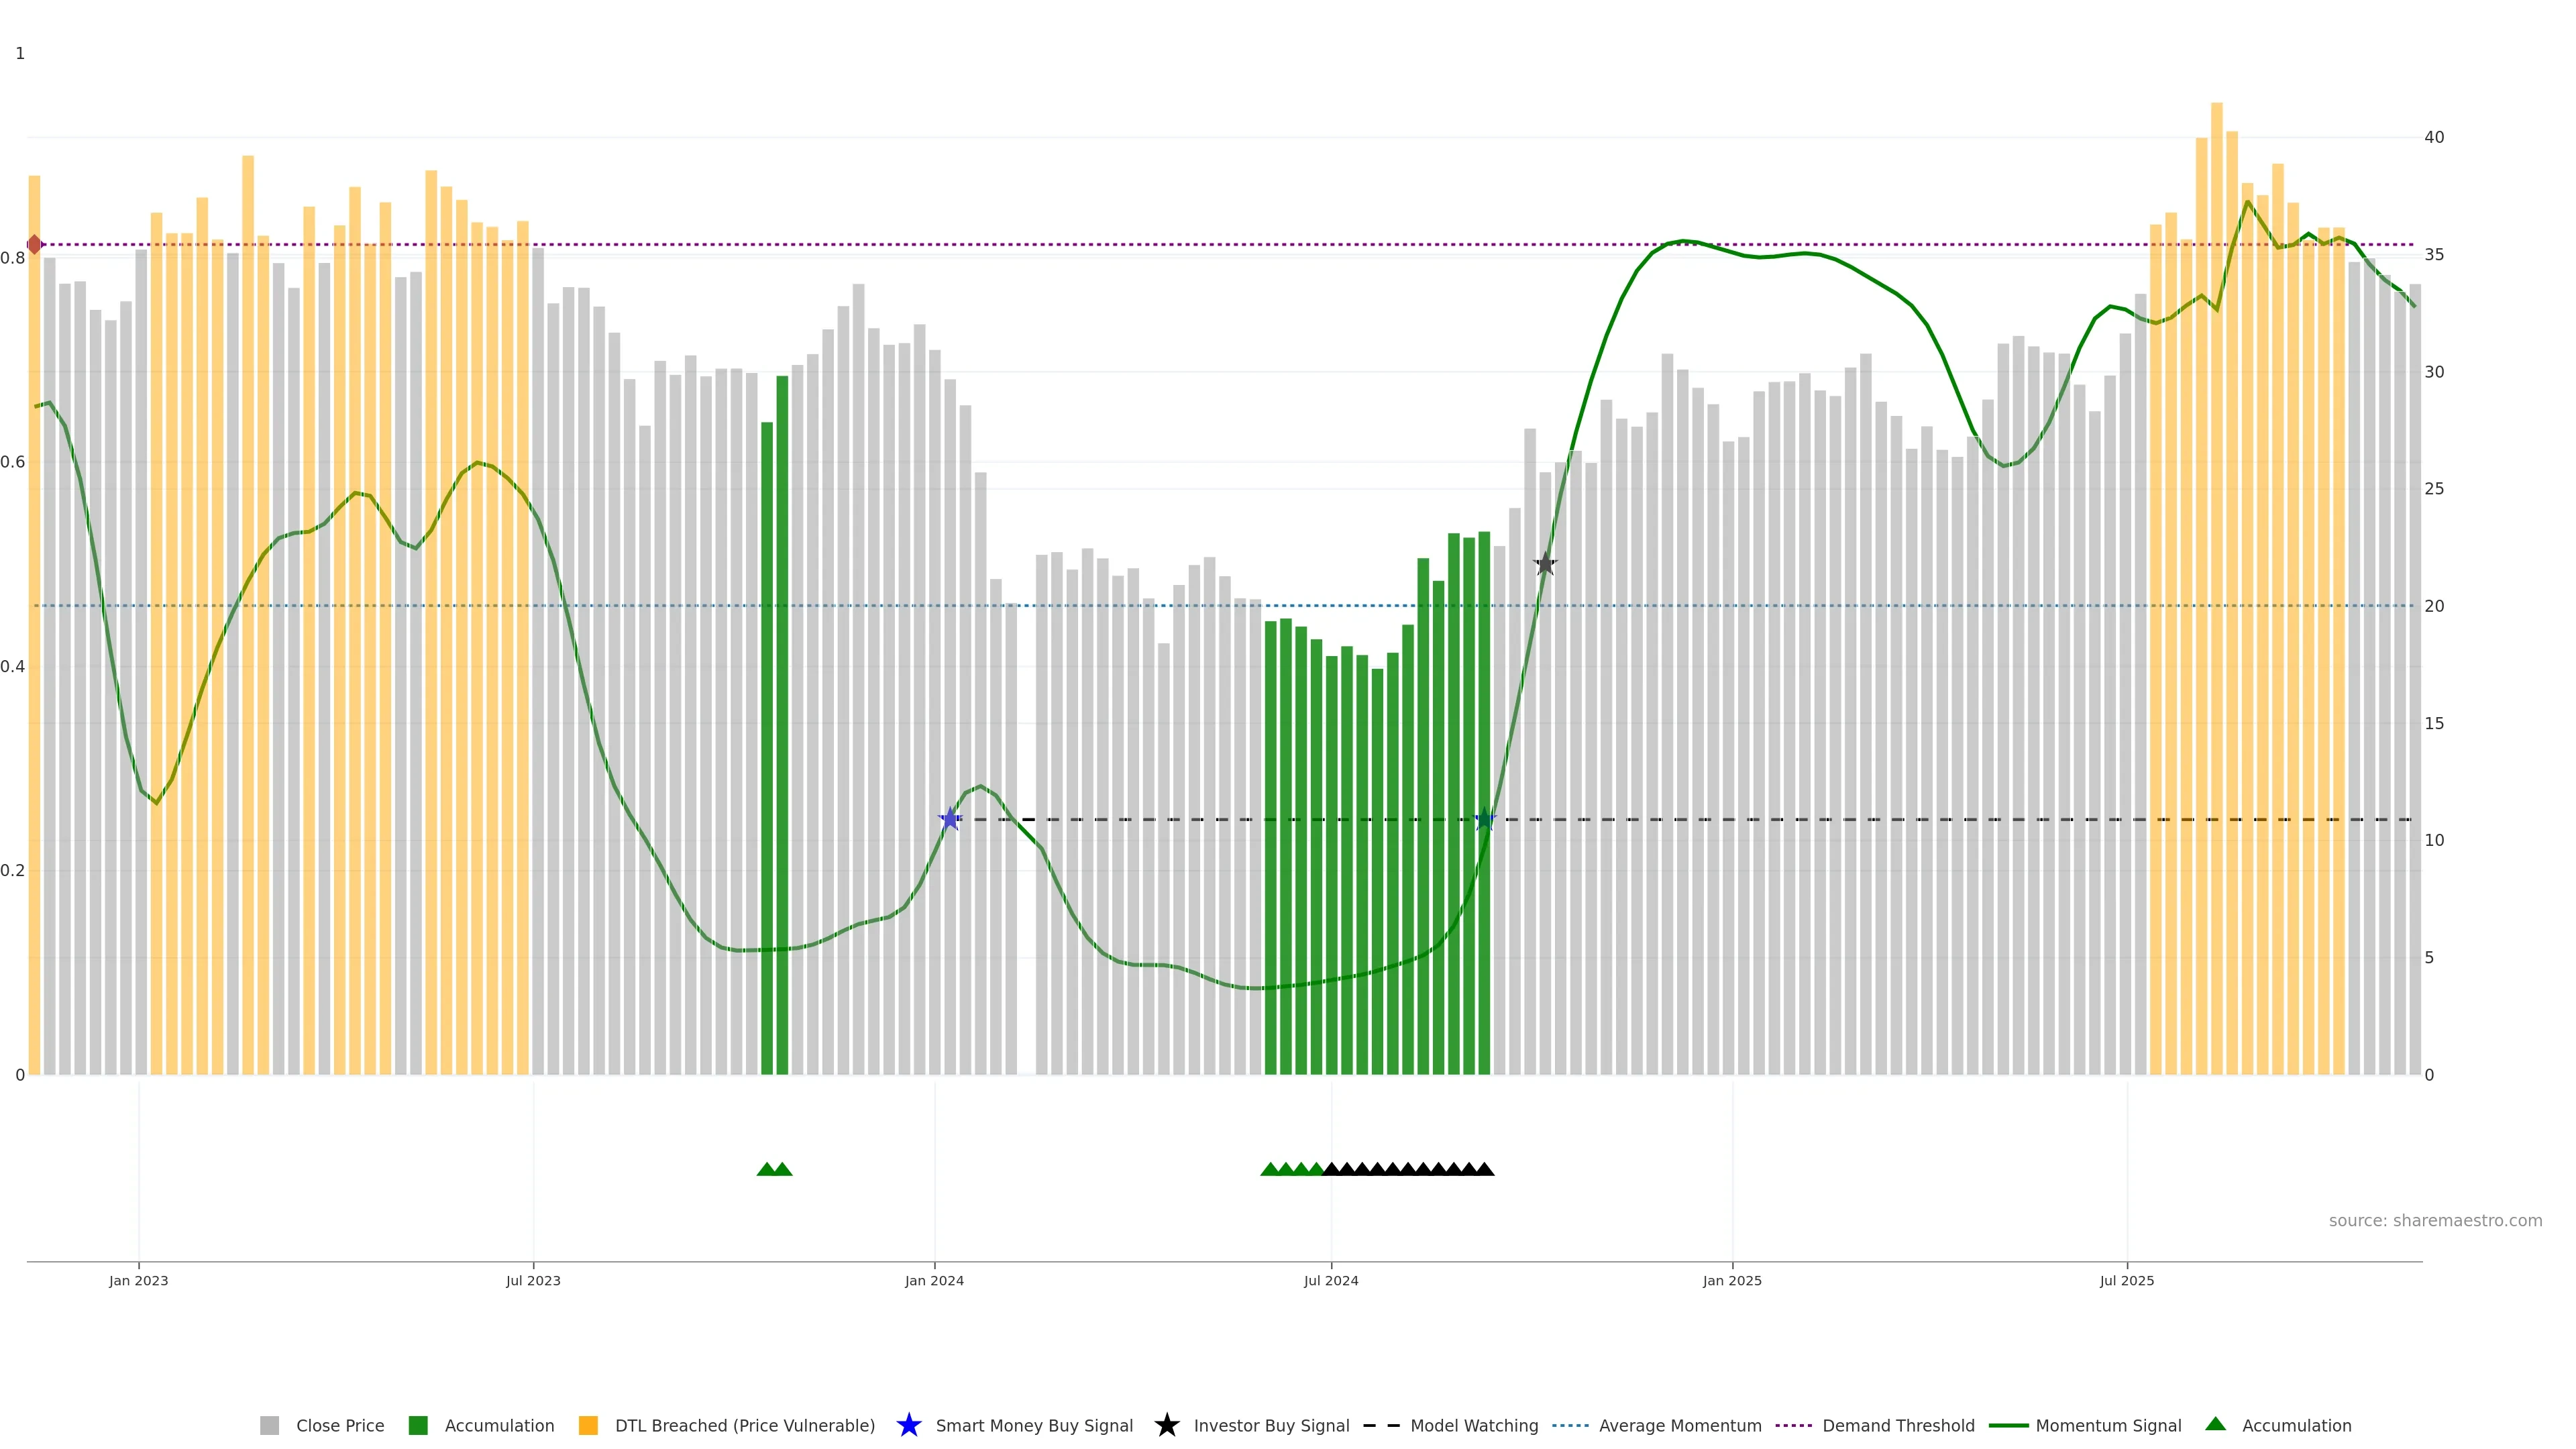Click the gray Investor Buy Signal star on chart
The image size is (2576, 1449).
(x=1545, y=564)
